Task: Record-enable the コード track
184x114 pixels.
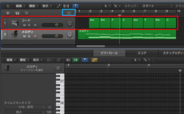Action: tap(35, 25)
